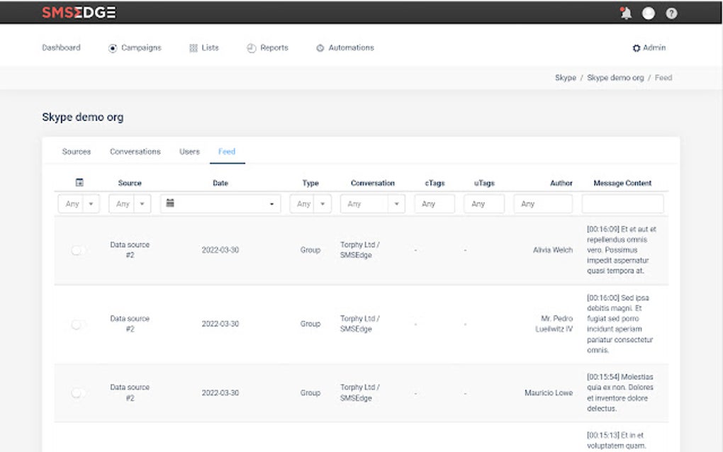Toggle the switch for Mr. Pedro Lueilwitz's message
The height and width of the screenshot is (452, 723).
78,324
